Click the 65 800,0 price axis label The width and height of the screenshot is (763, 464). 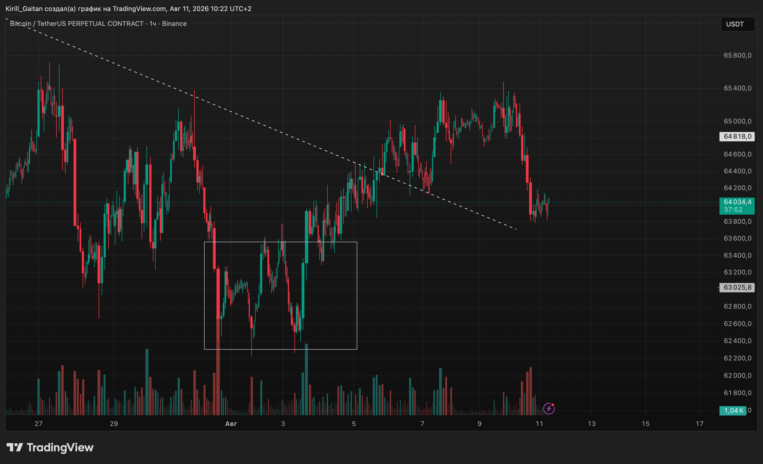click(x=737, y=55)
